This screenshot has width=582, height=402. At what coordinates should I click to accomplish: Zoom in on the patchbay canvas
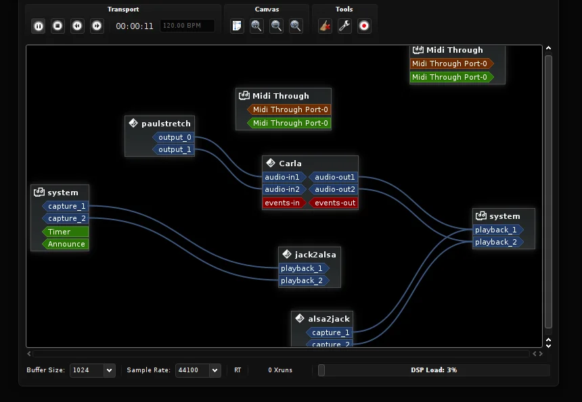tap(256, 26)
